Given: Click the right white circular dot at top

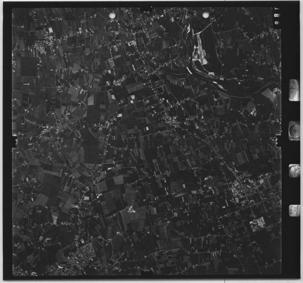Looking at the screenshot, I should tap(206, 15).
